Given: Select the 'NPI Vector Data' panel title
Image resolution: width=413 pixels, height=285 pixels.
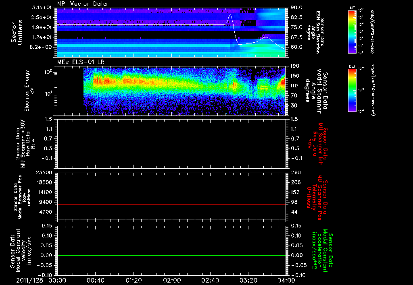Looking at the screenshot, I should tap(82, 4).
